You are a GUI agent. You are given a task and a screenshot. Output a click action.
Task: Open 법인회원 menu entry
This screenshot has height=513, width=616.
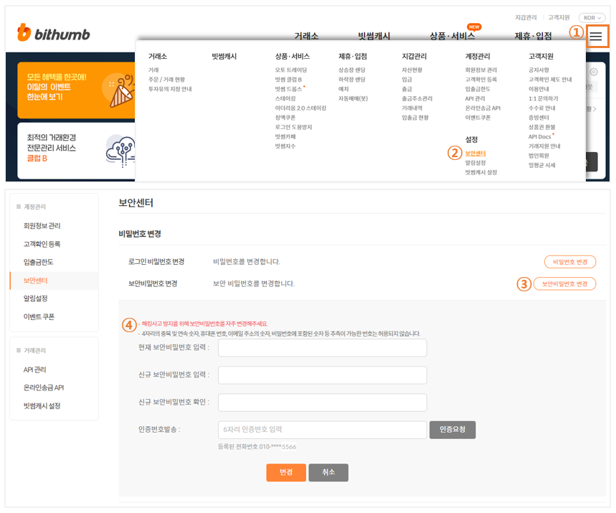tap(539, 156)
